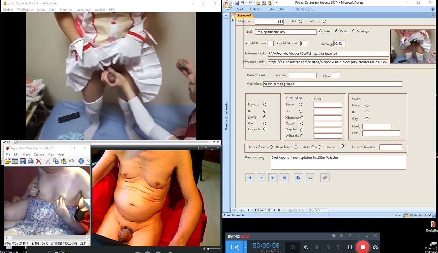
Task: Select the Foto radio button
Action: 320,31
